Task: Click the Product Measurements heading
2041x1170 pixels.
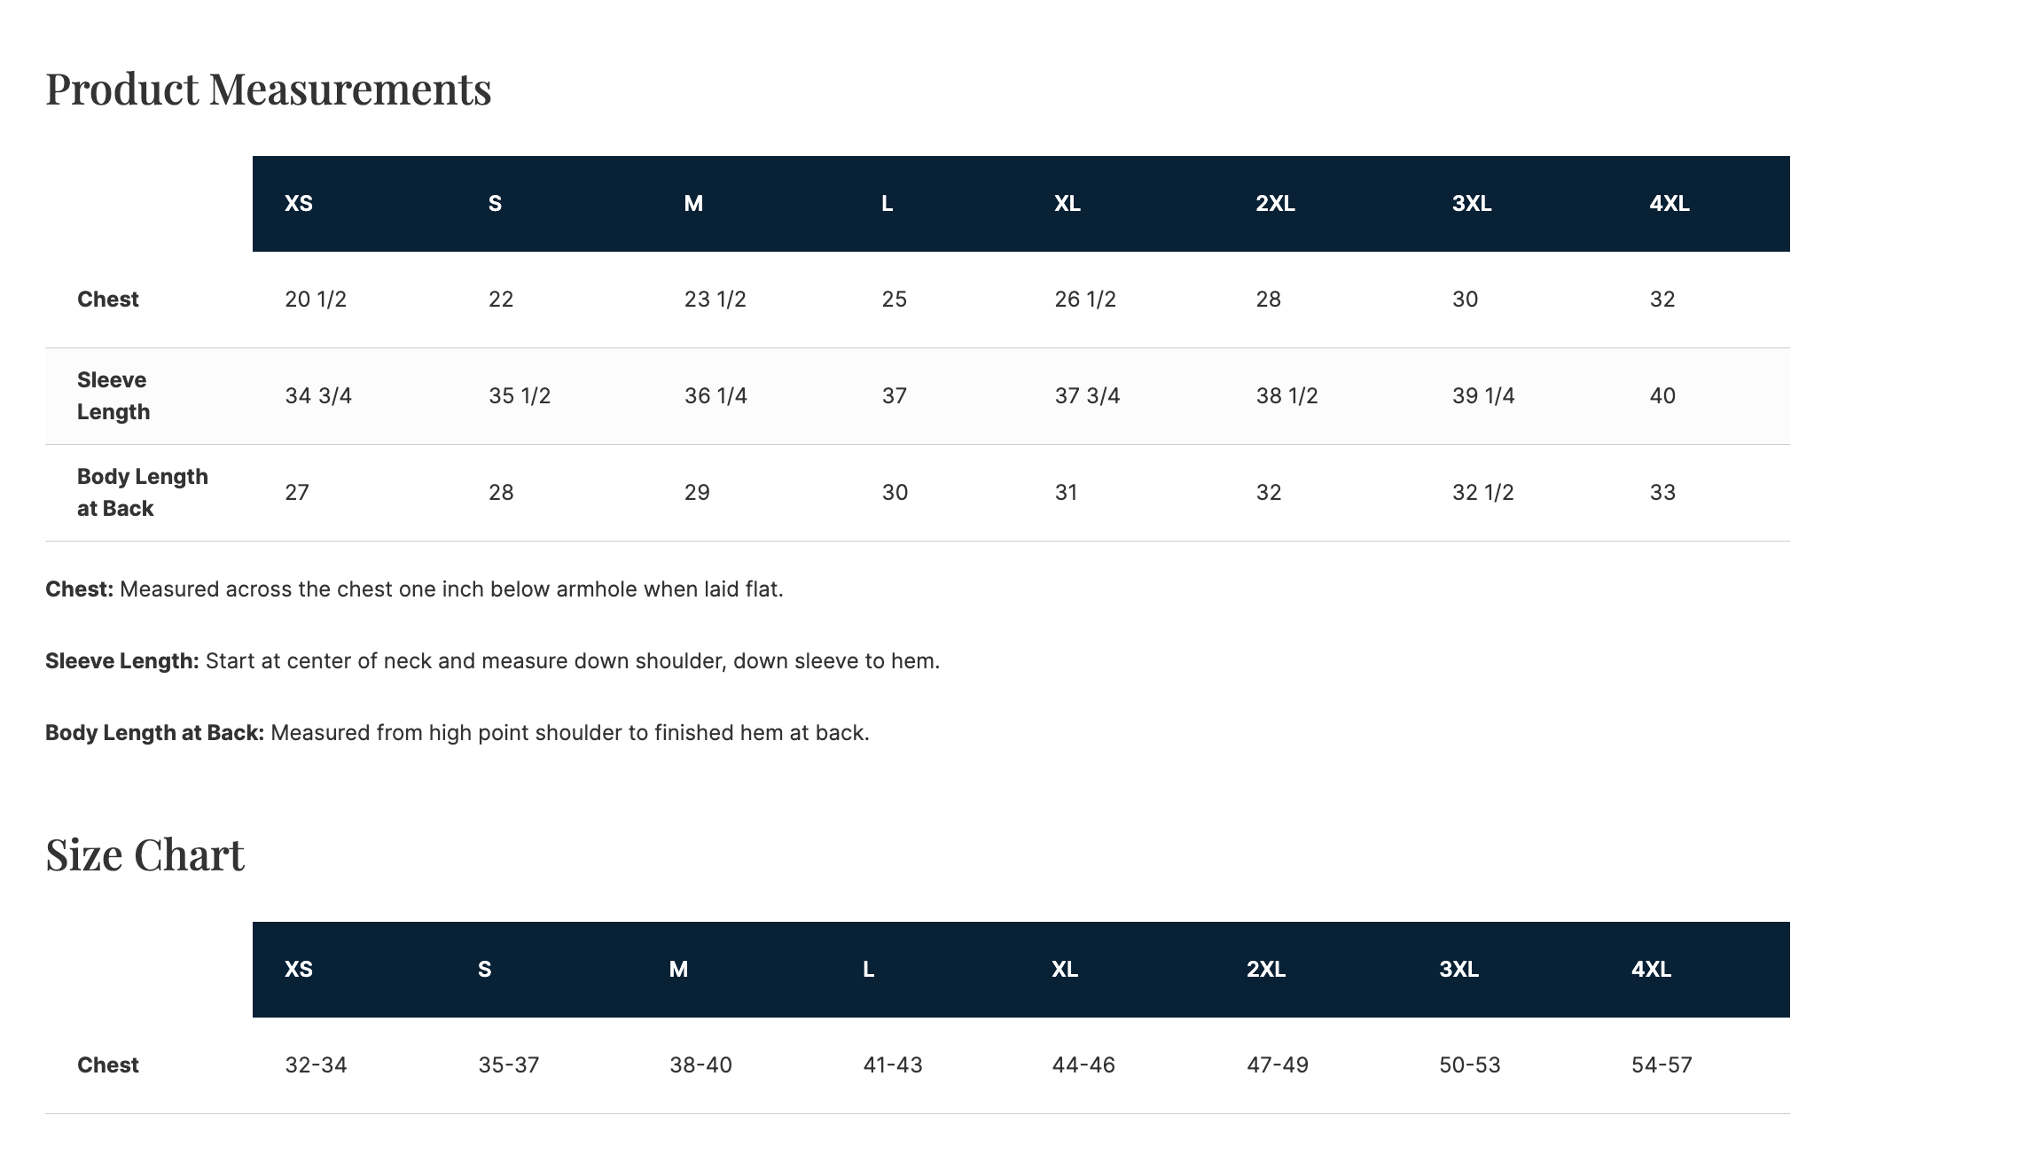Action: (x=268, y=89)
